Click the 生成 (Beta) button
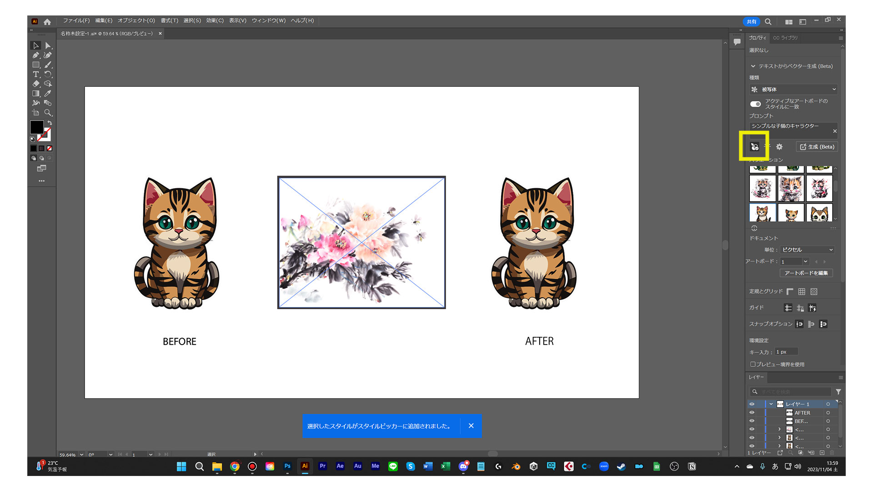The width and height of the screenshot is (873, 491). coord(817,147)
